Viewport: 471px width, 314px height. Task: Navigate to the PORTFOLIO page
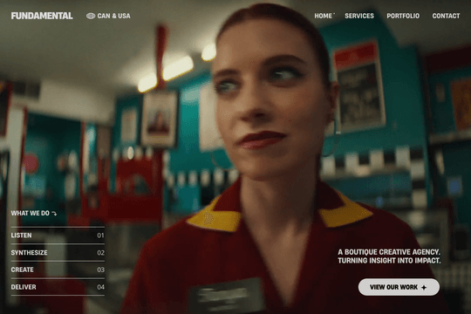403,16
